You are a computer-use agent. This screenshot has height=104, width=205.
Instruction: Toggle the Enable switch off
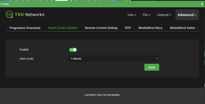pyautogui.click(x=73, y=50)
